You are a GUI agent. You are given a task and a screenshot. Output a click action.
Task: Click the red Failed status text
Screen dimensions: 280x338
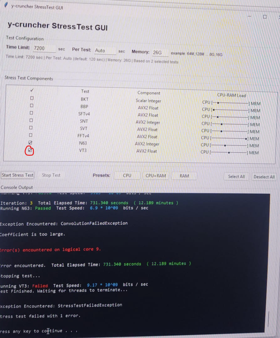point(40,286)
